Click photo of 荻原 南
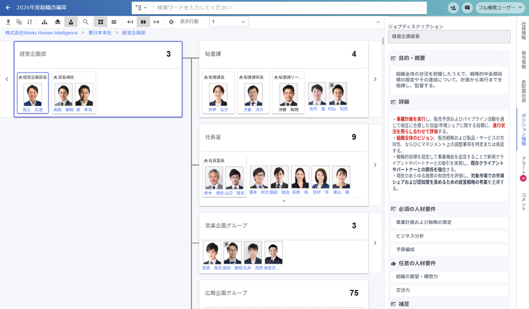This screenshot has height=309, width=529. click(x=300, y=177)
